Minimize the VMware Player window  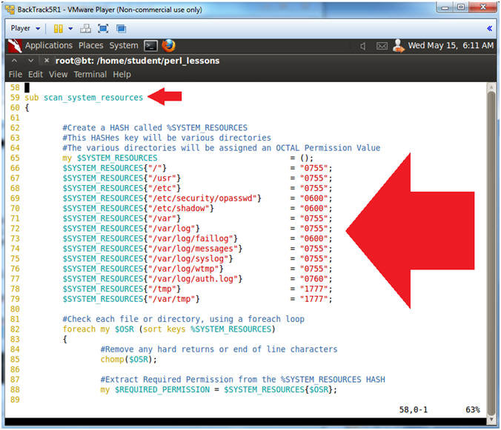pos(445,7)
